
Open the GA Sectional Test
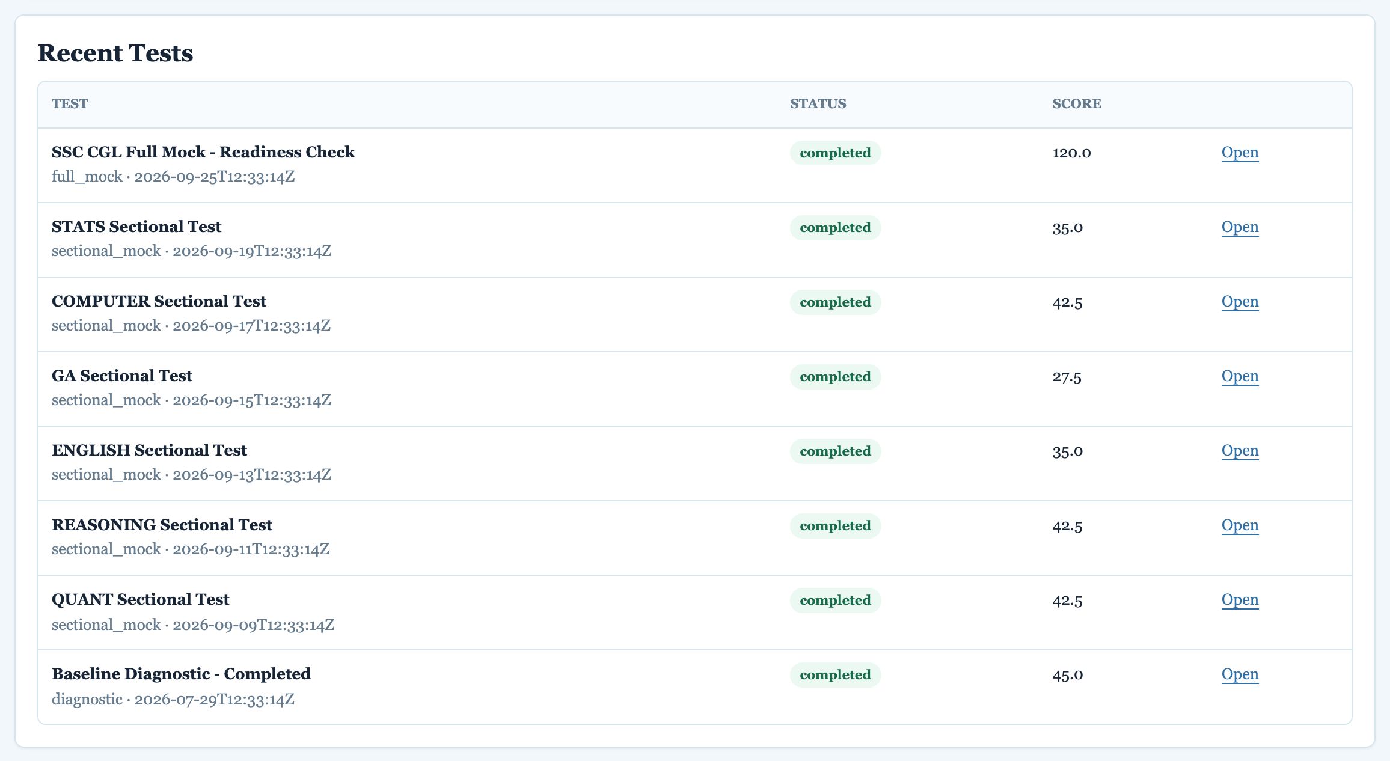pyautogui.click(x=1240, y=376)
